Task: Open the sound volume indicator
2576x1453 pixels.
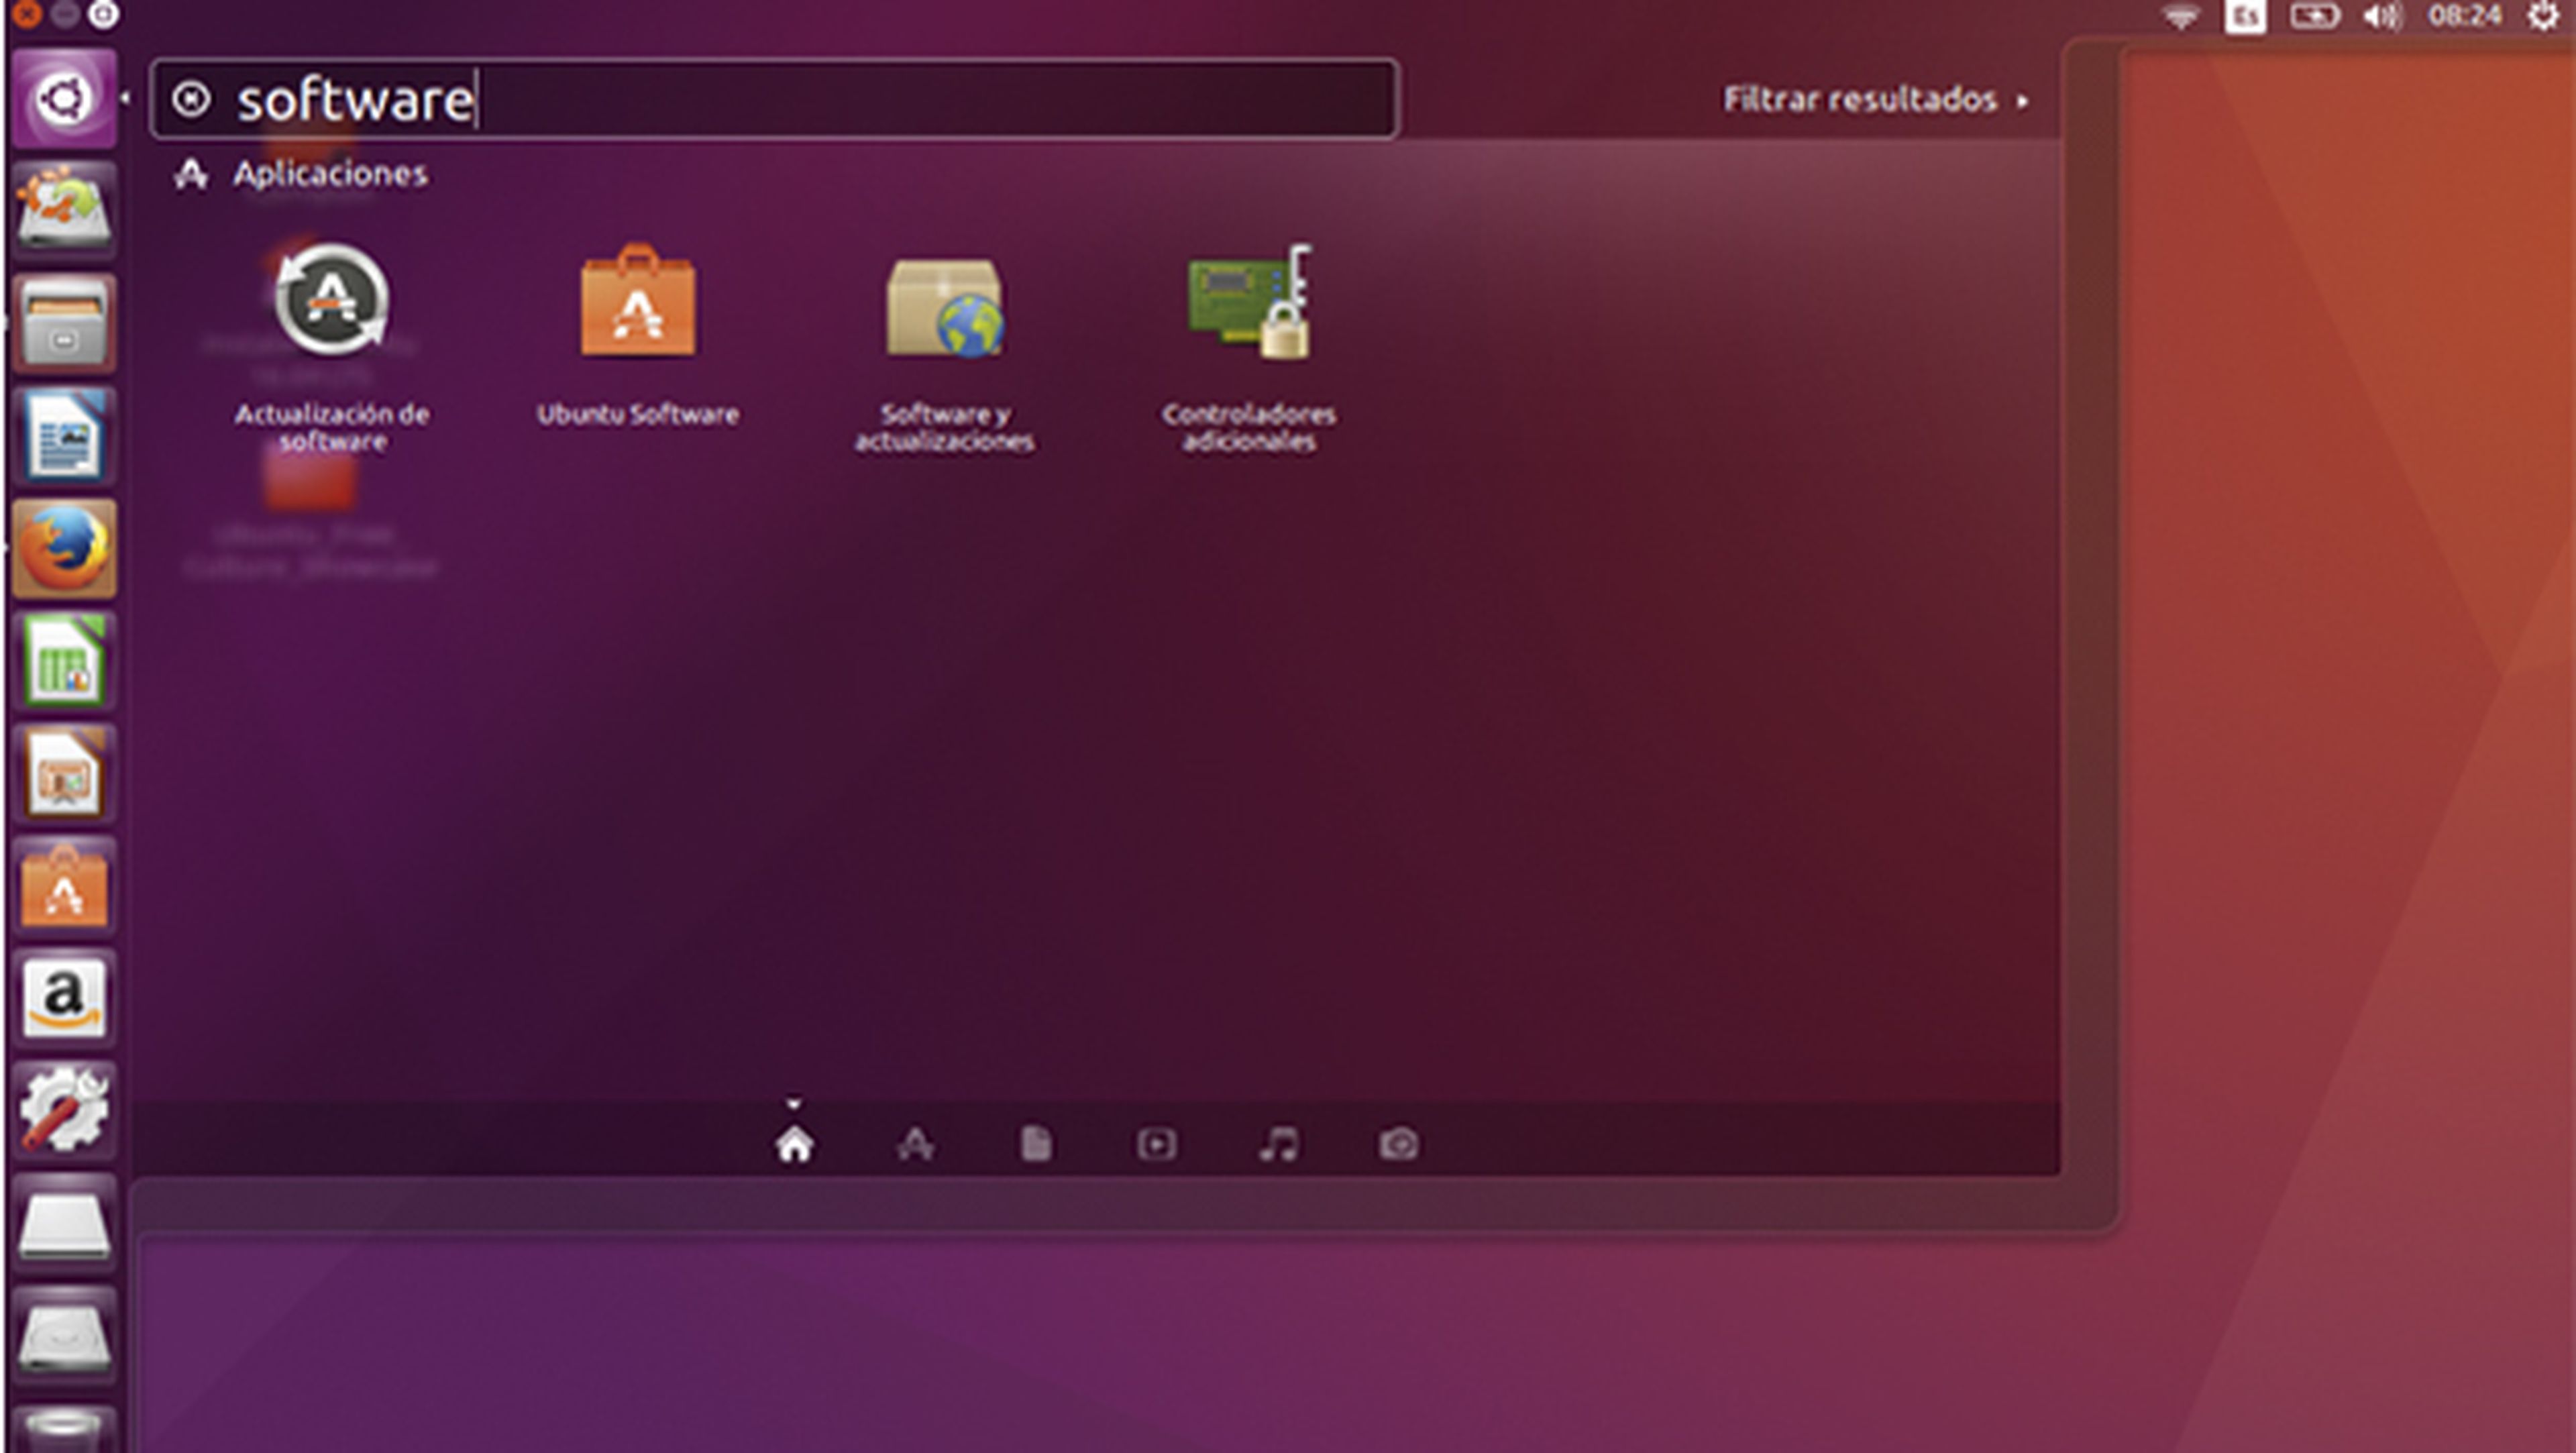Action: click(2384, 16)
